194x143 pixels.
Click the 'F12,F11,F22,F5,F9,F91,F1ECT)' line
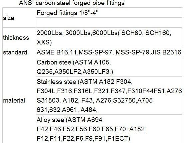click(x=83, y=139)
